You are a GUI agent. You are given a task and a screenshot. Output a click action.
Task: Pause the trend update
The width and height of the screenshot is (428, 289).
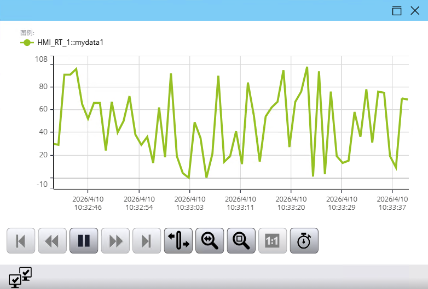click(84, 241)
